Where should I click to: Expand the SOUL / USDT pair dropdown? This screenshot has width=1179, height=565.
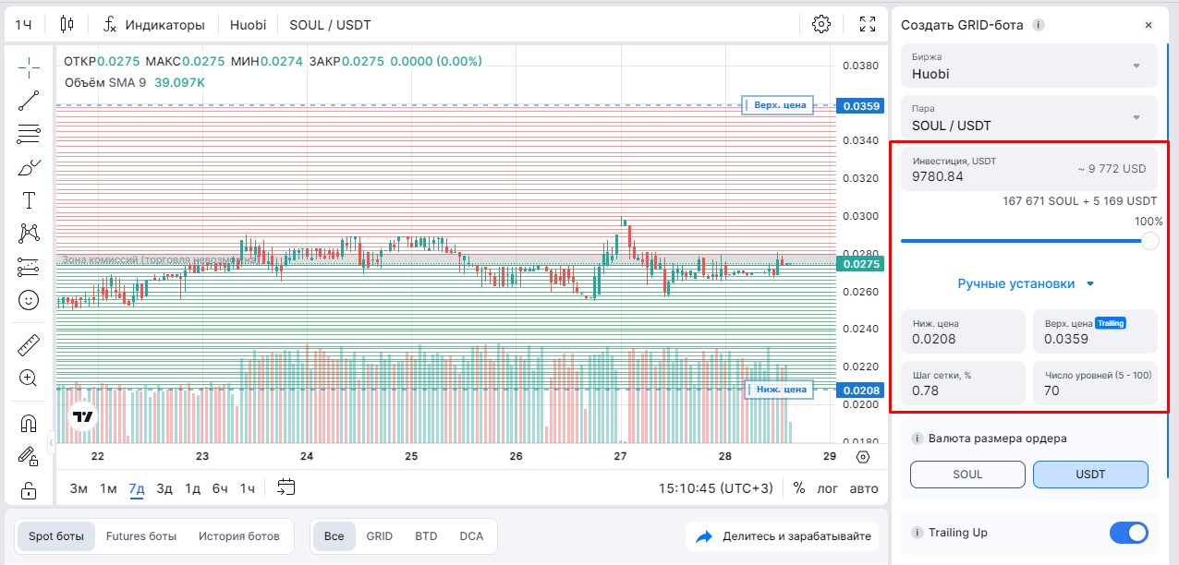coord(1028,118)
